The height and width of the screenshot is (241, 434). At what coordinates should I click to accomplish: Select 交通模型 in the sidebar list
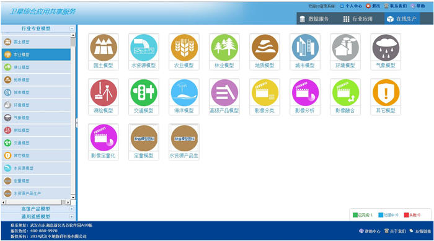click(x=36, y=142)
